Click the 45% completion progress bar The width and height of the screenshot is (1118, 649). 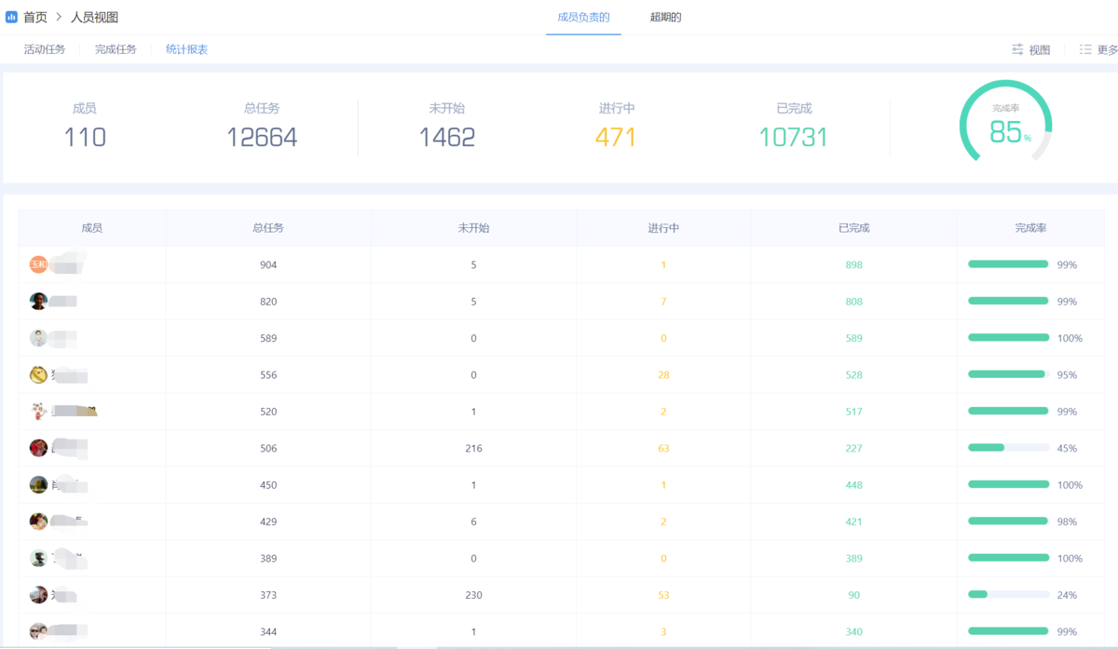coord(1009,448)
